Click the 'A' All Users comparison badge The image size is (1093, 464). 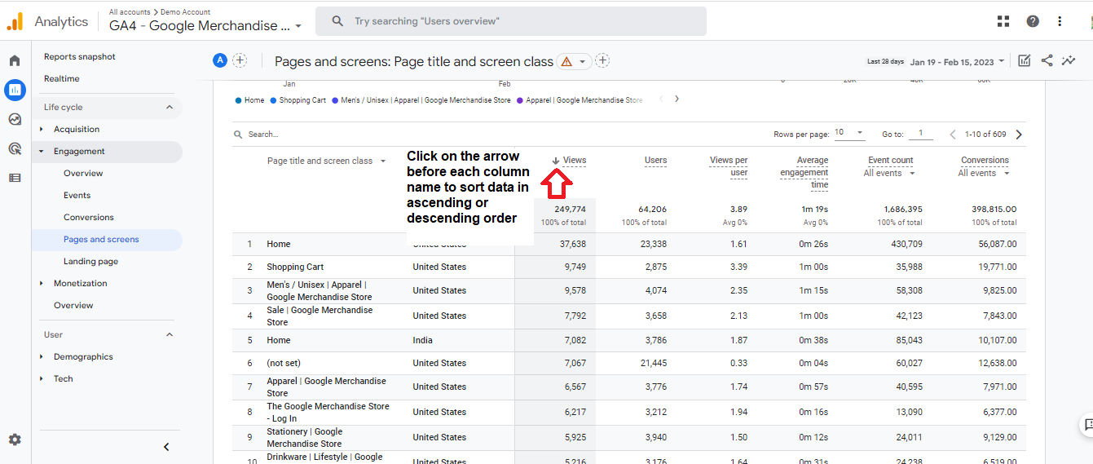220,60
